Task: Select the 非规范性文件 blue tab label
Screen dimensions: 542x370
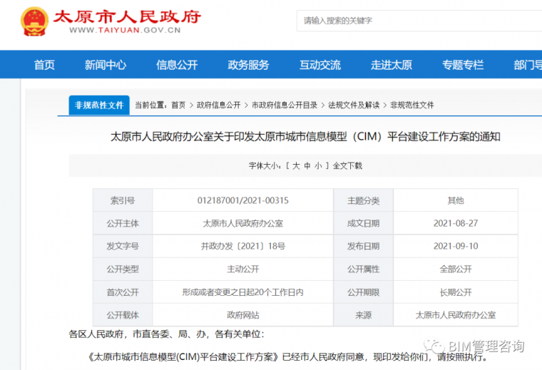Action: coord(100,105)
